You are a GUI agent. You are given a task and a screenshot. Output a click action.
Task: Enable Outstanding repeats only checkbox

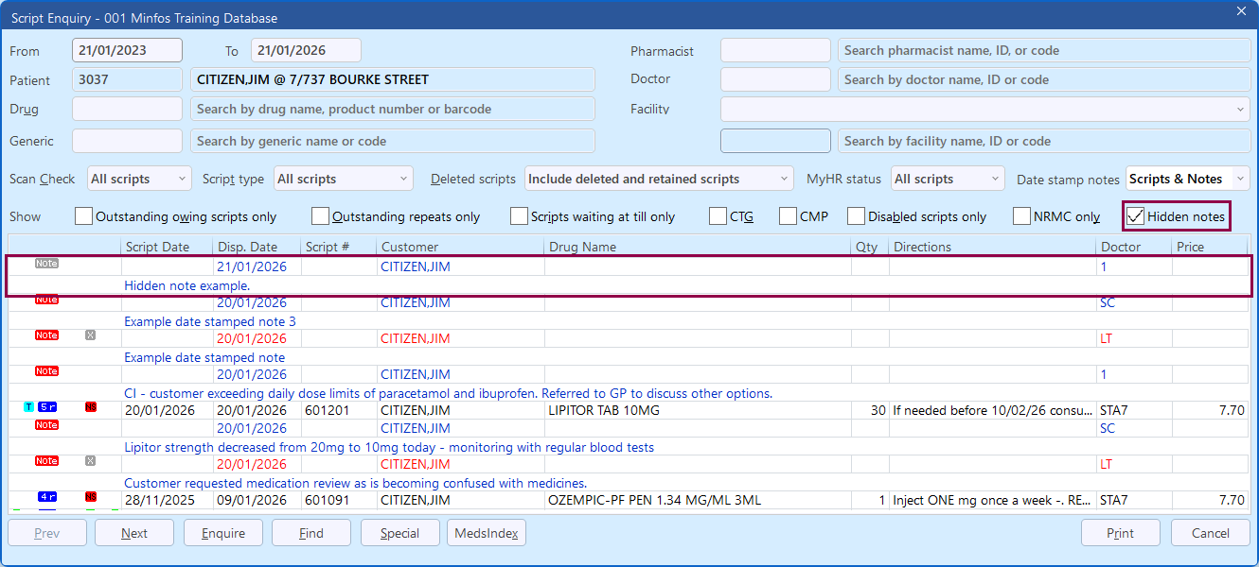tap(321, 216)
